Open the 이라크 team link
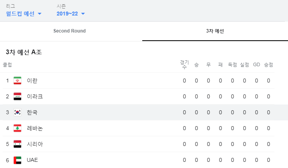 (35, 96)
